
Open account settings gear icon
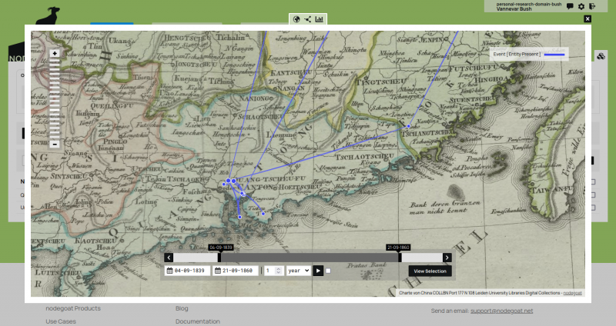click(x=581, y=6)
